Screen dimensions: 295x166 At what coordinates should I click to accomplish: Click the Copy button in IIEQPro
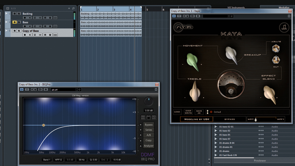(149, 140)
